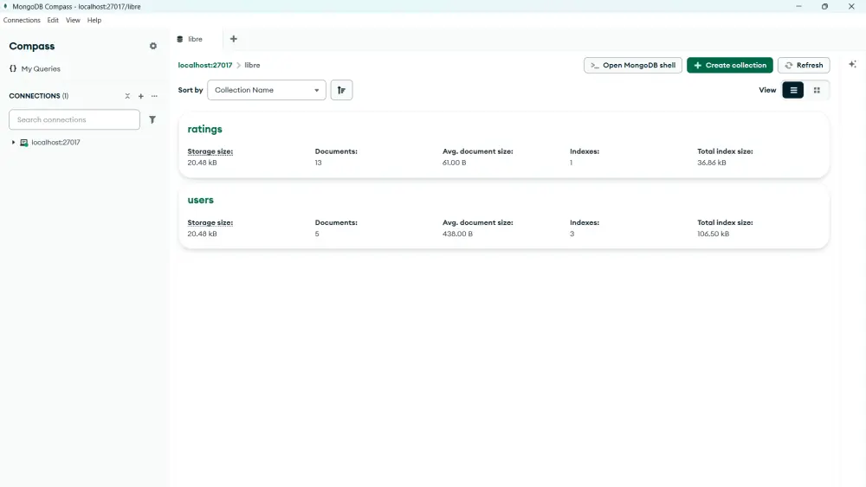Click the 36.86 kB index size value
This screenshot has height=487, width=866.
(x=711, y=163)
